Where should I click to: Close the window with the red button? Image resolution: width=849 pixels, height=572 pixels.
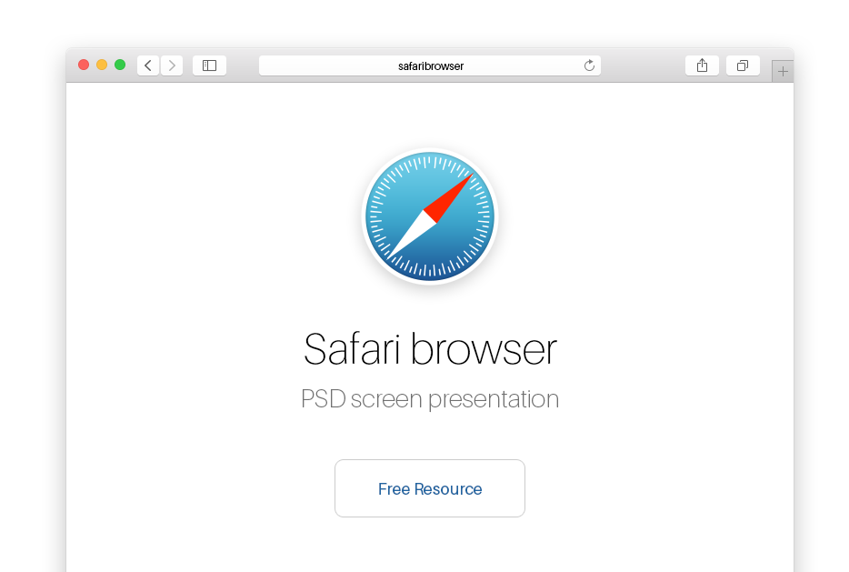pyautogui.click(x=84, y=65)
